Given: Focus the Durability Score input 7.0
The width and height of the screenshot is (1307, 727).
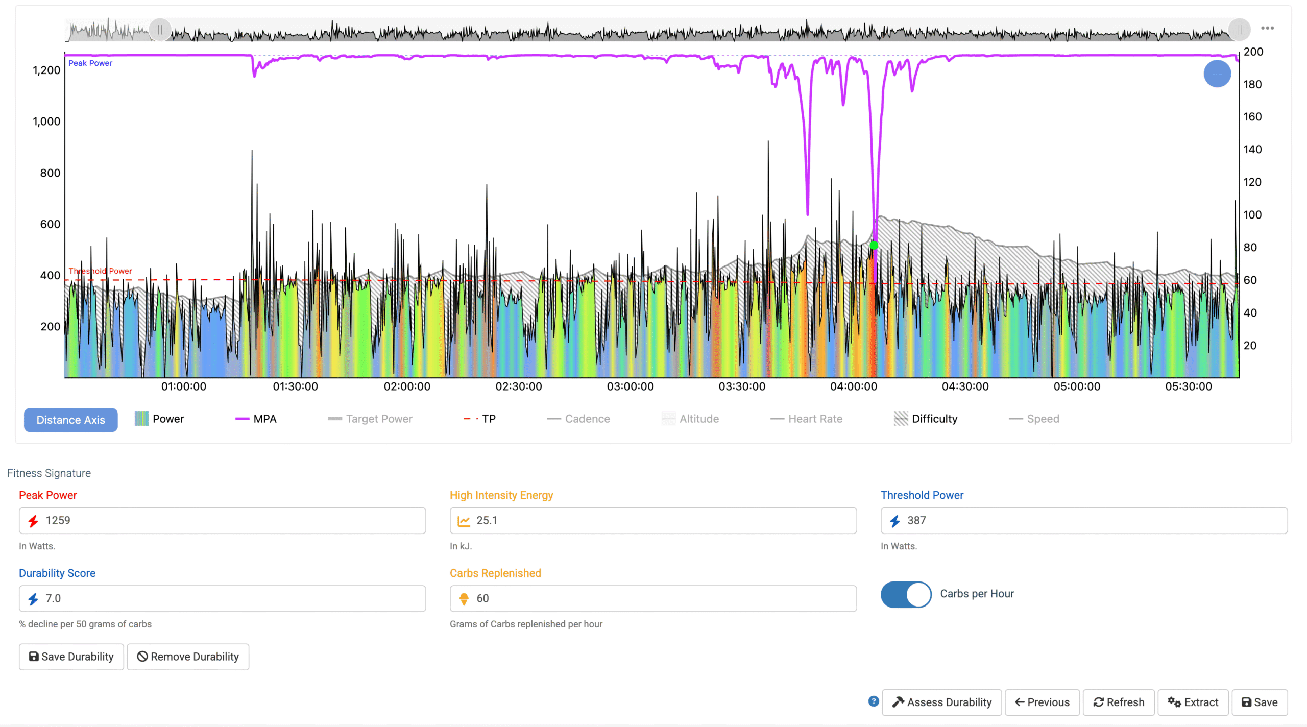Looking at the screenshot, I should point(222,598).
